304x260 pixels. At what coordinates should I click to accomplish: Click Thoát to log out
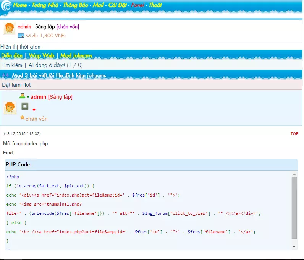coord(155,5)
